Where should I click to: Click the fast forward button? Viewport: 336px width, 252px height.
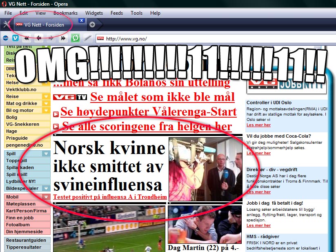tap(63, 38)
